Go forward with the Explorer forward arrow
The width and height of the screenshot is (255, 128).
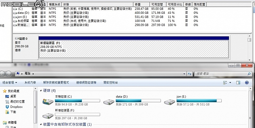(x=8, y=74)
